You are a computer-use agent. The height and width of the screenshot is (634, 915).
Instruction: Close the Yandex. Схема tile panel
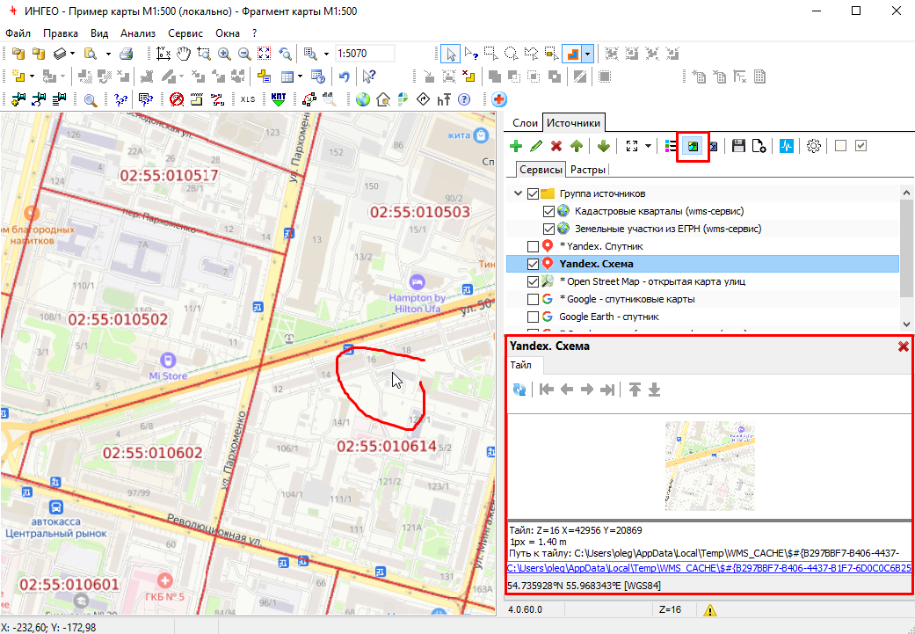(x=904, y=346)
